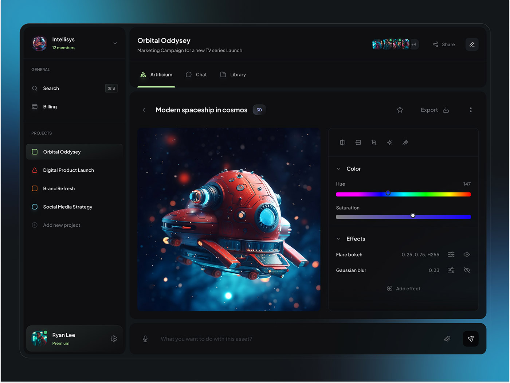Click the Export button

click(434, 110)
